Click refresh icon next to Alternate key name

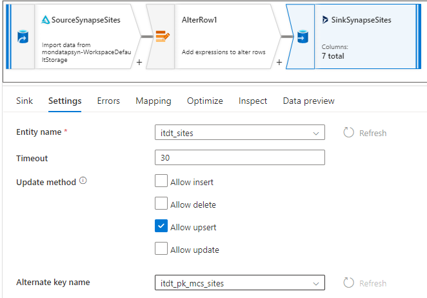click(349, 283)
